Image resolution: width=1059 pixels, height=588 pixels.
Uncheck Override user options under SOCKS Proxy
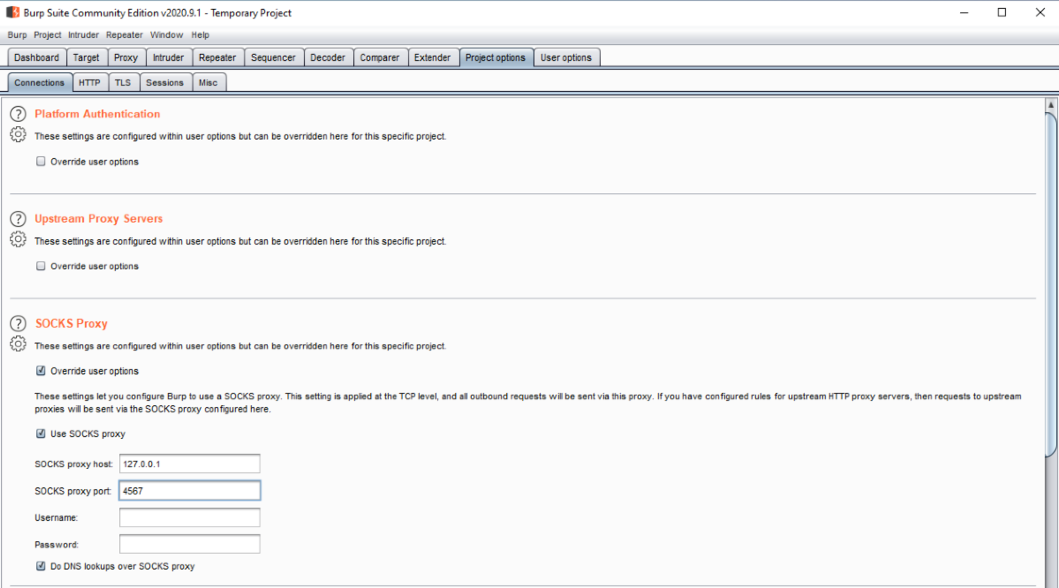[x=41, y=371]
